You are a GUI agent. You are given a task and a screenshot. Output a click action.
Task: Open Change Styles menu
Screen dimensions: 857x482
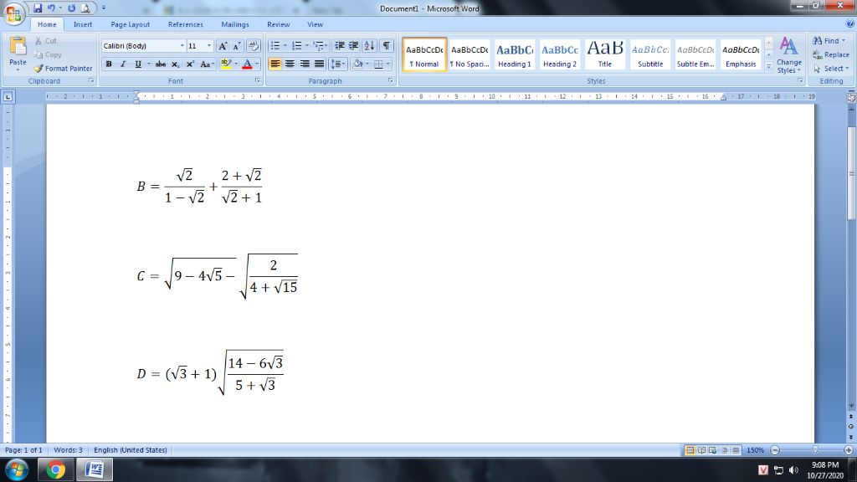click(x=788, y=54)
